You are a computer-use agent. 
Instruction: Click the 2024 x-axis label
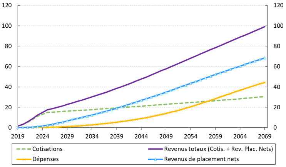[42, 136]
